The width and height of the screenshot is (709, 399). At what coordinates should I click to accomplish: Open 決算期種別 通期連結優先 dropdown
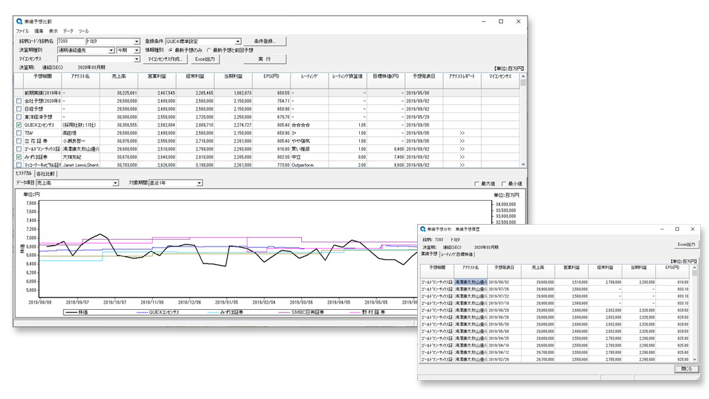pos(111,50)
